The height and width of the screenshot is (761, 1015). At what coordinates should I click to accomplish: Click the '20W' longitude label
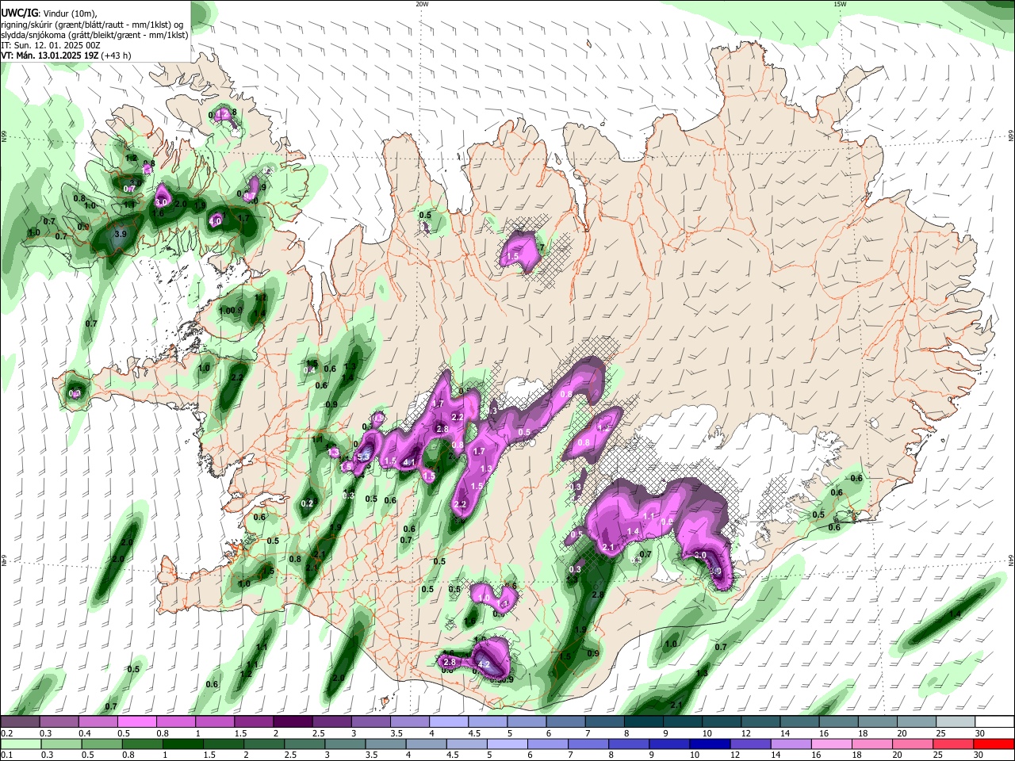tap(422, 4)
